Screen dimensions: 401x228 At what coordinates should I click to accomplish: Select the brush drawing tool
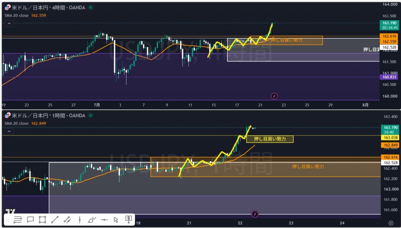[x=92, y=219]
